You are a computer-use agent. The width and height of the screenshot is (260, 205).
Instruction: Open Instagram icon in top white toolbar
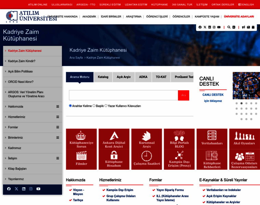pos(214,27)
